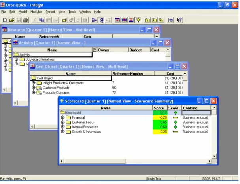Click the yellow minus indicator for Financial
This screenshot has height=184, width=240.
pyautogui.click(x=176, y=117)
